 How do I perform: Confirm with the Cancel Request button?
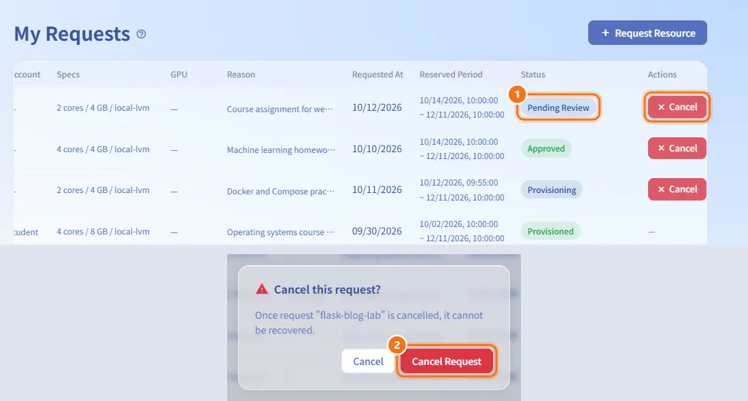[447, 362]
